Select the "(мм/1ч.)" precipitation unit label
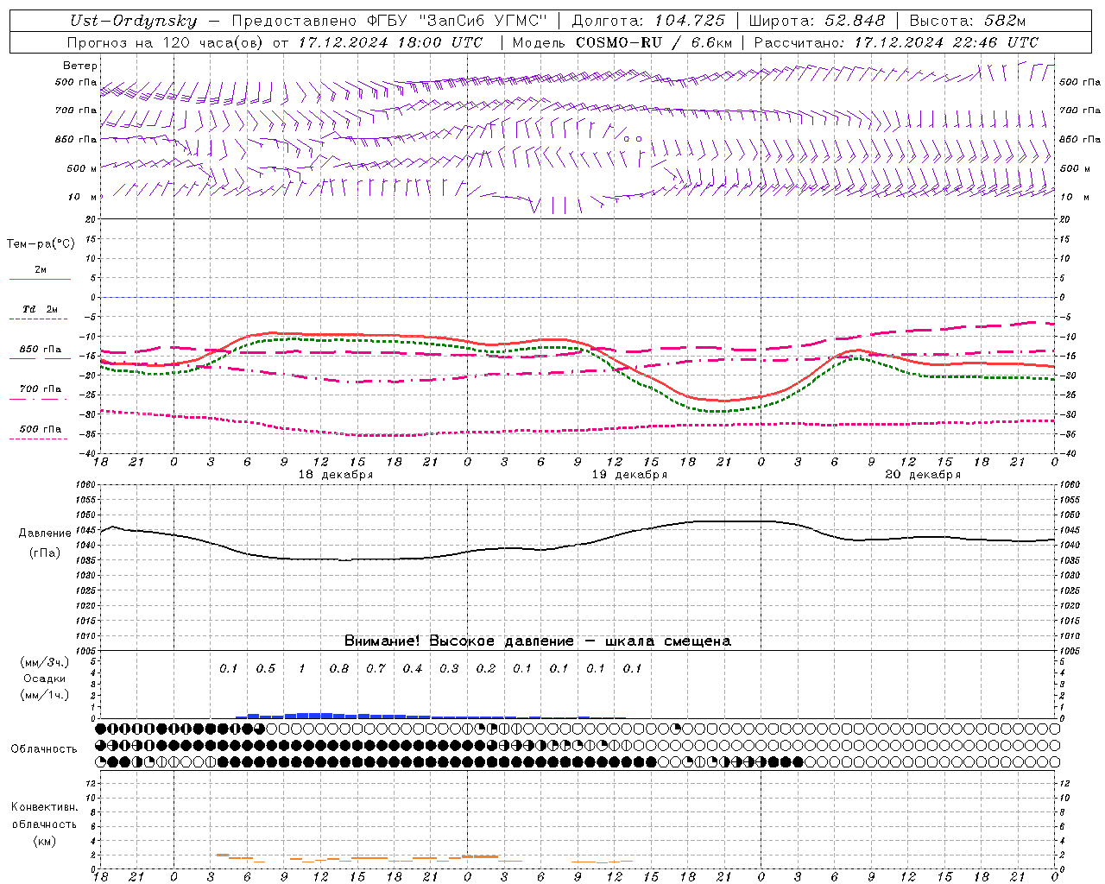 click(x=45, y=695)
